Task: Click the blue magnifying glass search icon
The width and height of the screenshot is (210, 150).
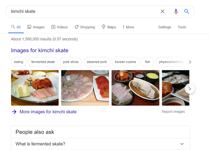Action: point(186,11)
